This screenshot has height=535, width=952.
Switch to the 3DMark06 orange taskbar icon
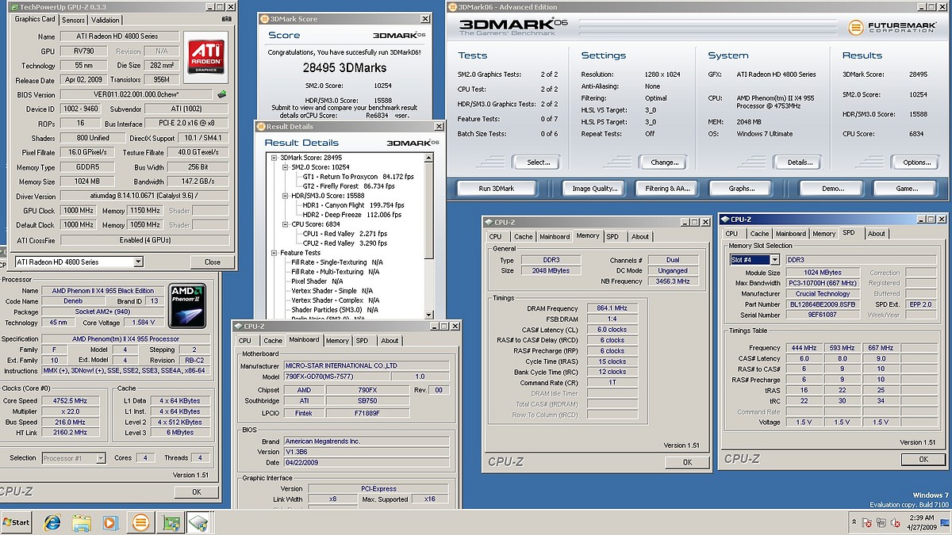point(140,522)
